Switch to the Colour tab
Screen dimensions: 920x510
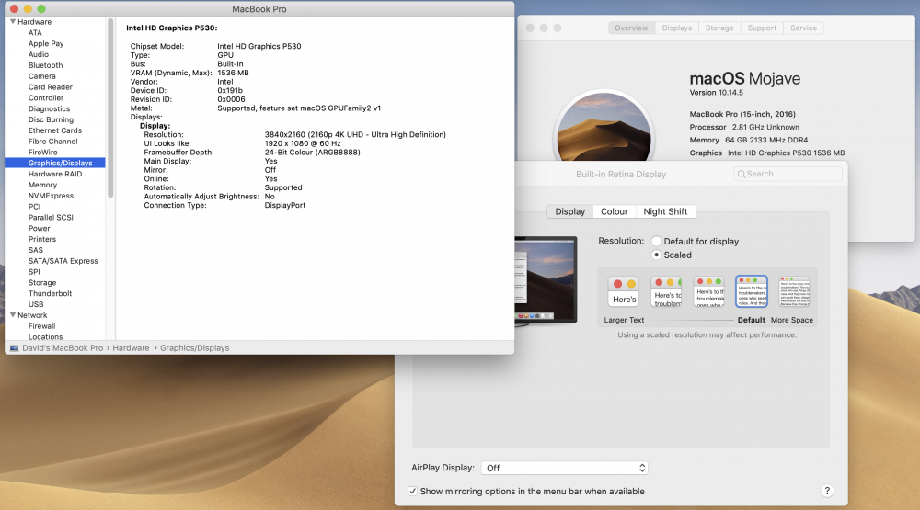614,211
